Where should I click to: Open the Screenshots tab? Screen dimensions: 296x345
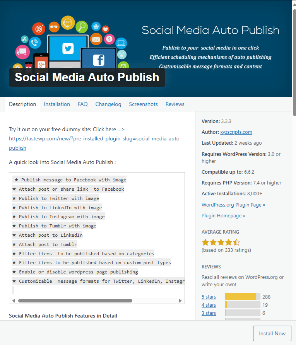(143, 104)
